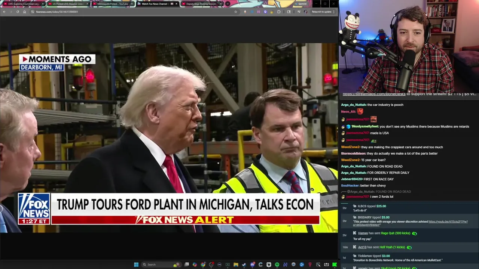Screen dimensions: 479x269
Task: Open Steam from the taskbar
Action: (x=244, y=265)
